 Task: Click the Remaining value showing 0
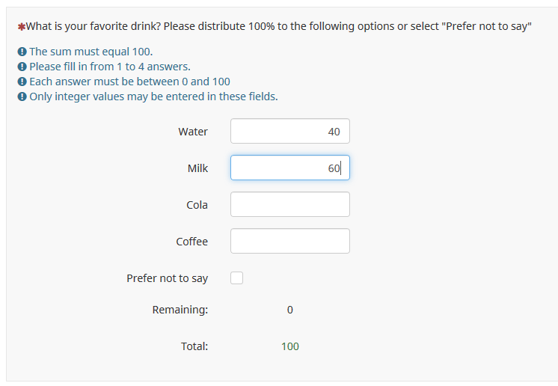click(289, 310)
